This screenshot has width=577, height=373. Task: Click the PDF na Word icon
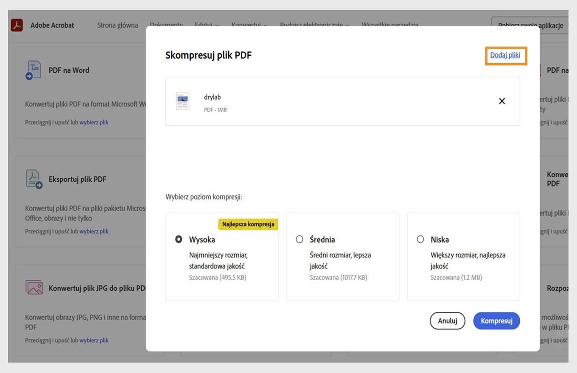(x=33, y=70)
